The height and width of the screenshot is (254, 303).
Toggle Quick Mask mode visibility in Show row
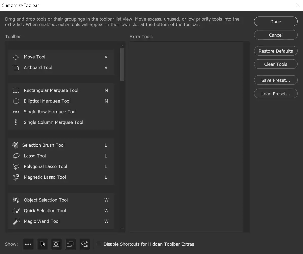click(56, 244)
